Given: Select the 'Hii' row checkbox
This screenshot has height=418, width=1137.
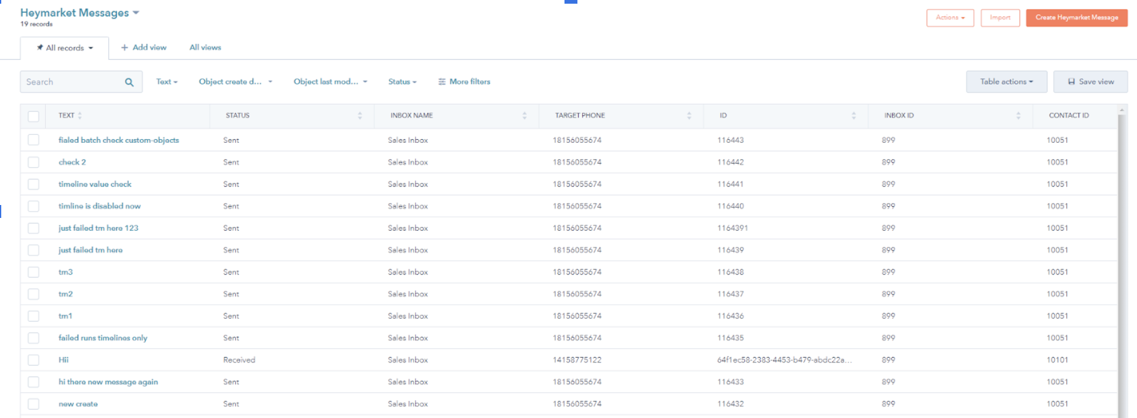Looking at the screenshot, I should pos(34,360).
